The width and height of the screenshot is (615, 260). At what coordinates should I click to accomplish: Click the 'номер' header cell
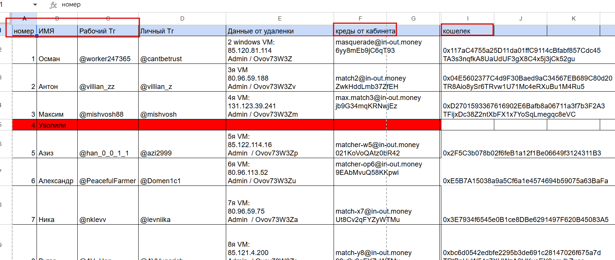click(x=24, y=31)
